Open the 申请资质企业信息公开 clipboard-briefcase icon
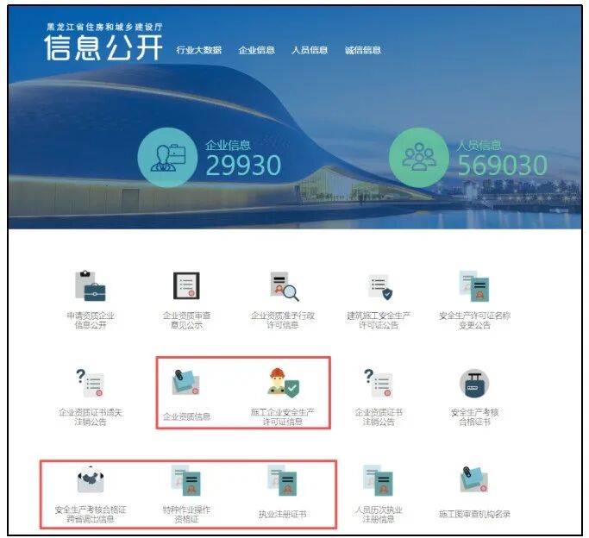This screenshot has width=589, height=538. coord(91,285)
